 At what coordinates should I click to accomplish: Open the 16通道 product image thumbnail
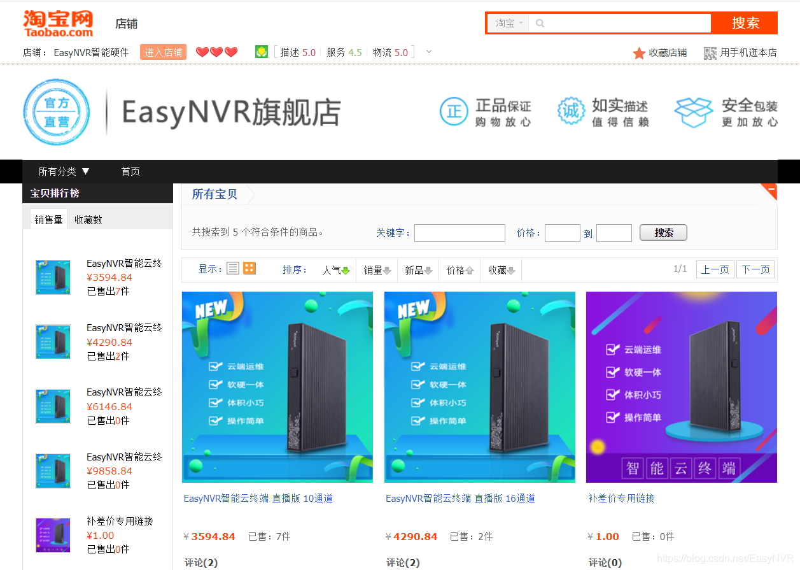tap(480, 387)
